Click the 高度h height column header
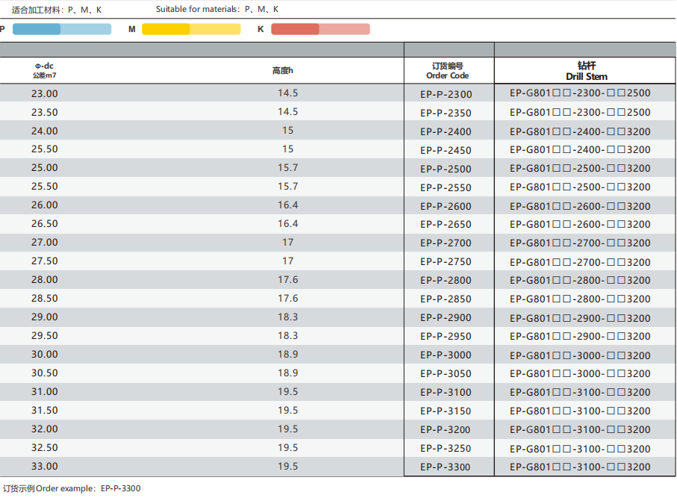This screenshot has height=498, width=677. (x=283, y=70)
